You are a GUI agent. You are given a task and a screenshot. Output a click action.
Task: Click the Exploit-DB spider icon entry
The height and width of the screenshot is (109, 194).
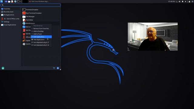pyautogui.click(x=24, y=41)
